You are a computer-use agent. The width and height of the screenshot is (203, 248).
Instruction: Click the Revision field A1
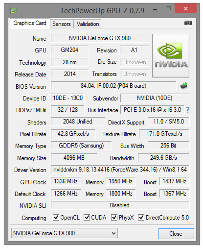tap(135, 50)
